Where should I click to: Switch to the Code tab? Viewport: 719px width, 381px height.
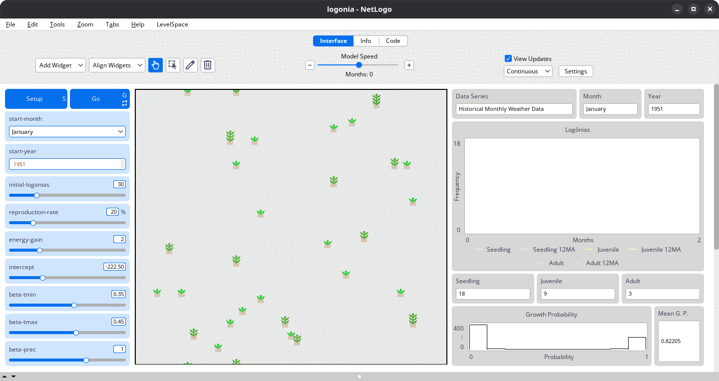[393, 41]
